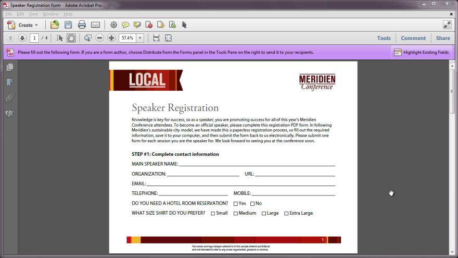The width and height of the screenshot is (458, 258).
Task: Toggle read mode expand icon
Action: pyautogui.click(x=447, y=25)
